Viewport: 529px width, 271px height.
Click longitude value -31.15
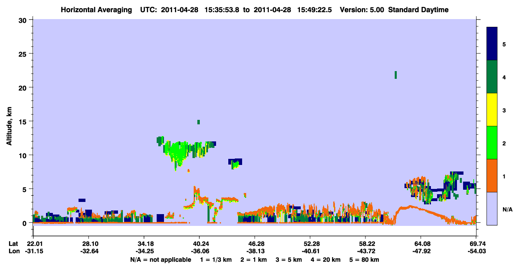[33, 251]
